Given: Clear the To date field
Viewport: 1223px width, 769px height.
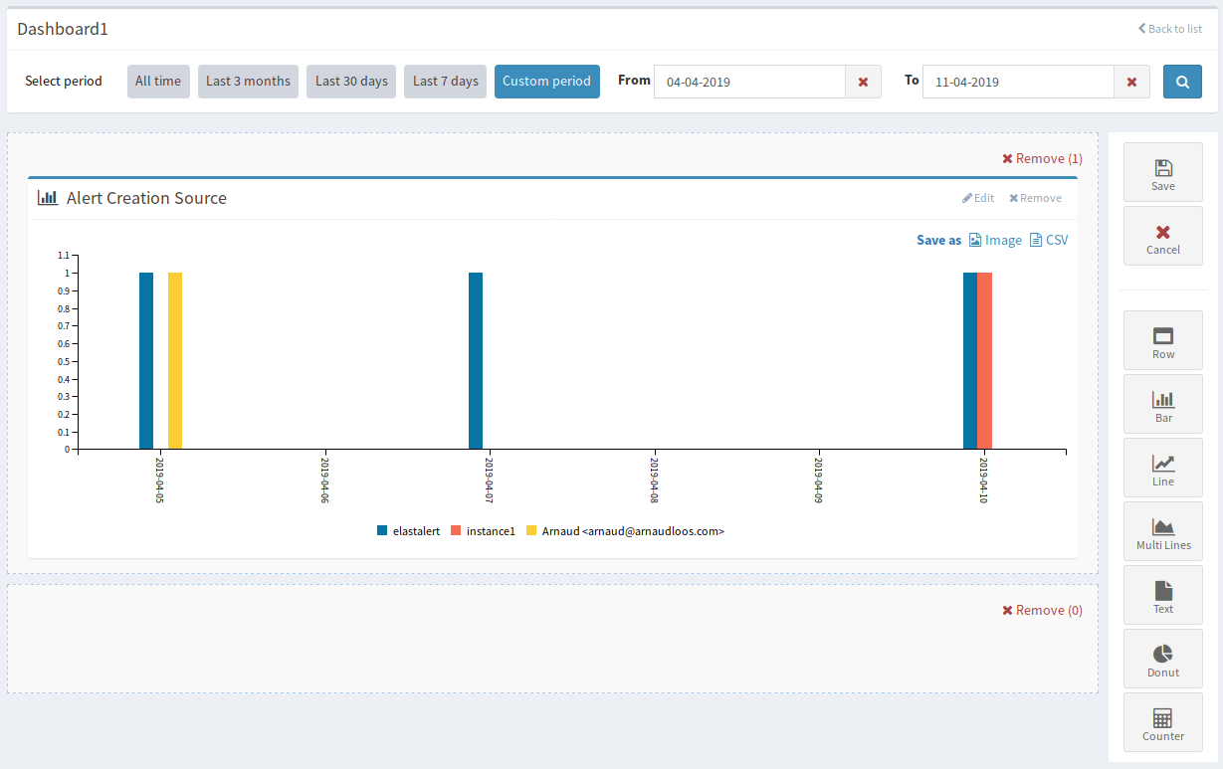Looking at the screenshot, I should coord(1131,82).
